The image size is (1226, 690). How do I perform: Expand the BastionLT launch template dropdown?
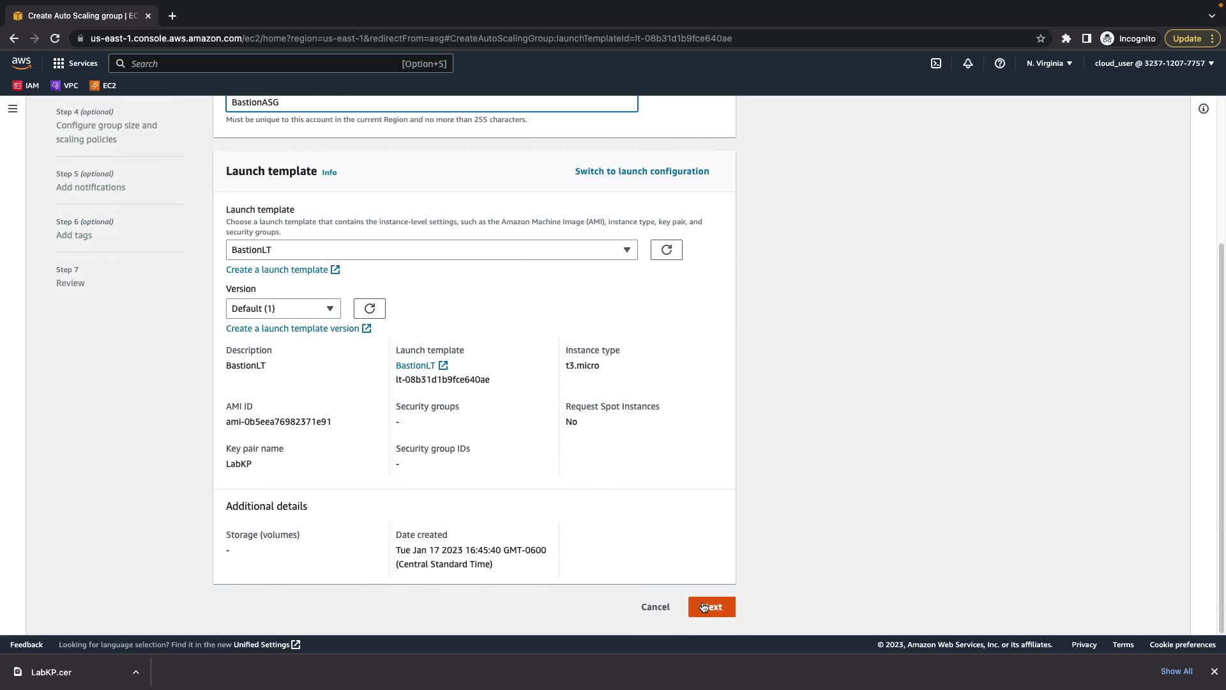tap(432, 250)
